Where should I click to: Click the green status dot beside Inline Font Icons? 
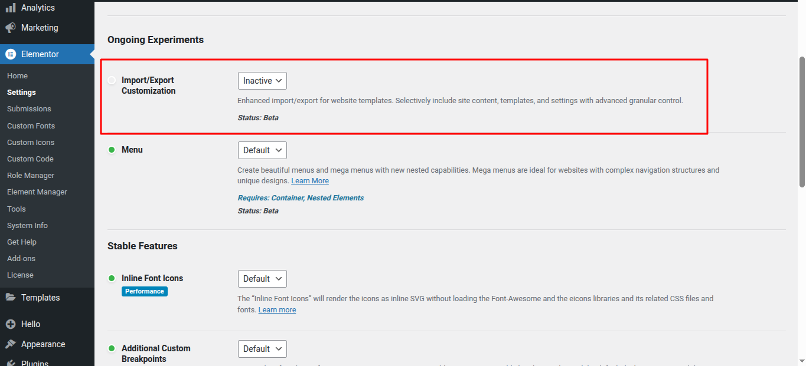[112, 278]
